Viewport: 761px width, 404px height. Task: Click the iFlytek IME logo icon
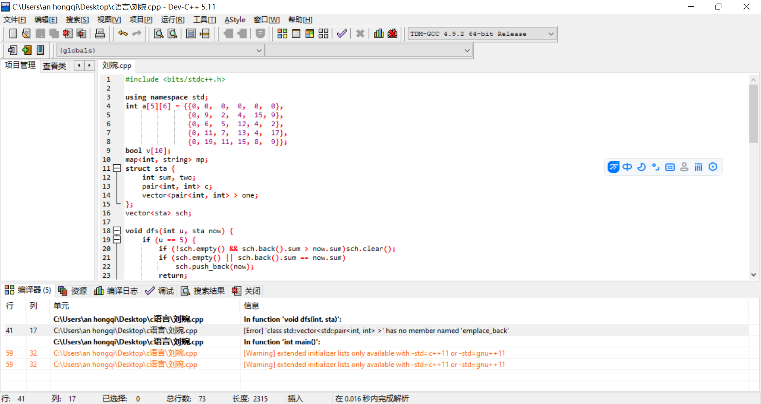tap(613, 167)
